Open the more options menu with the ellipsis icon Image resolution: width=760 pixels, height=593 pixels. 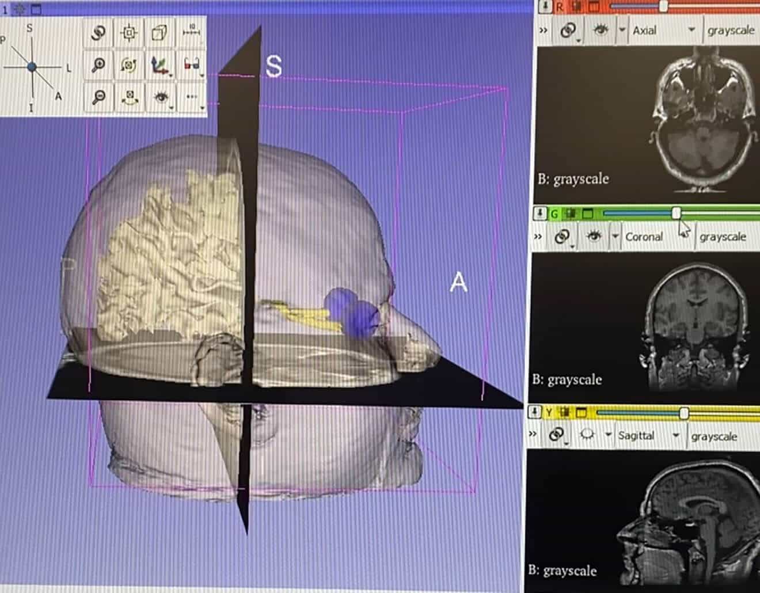coord(191,97)
